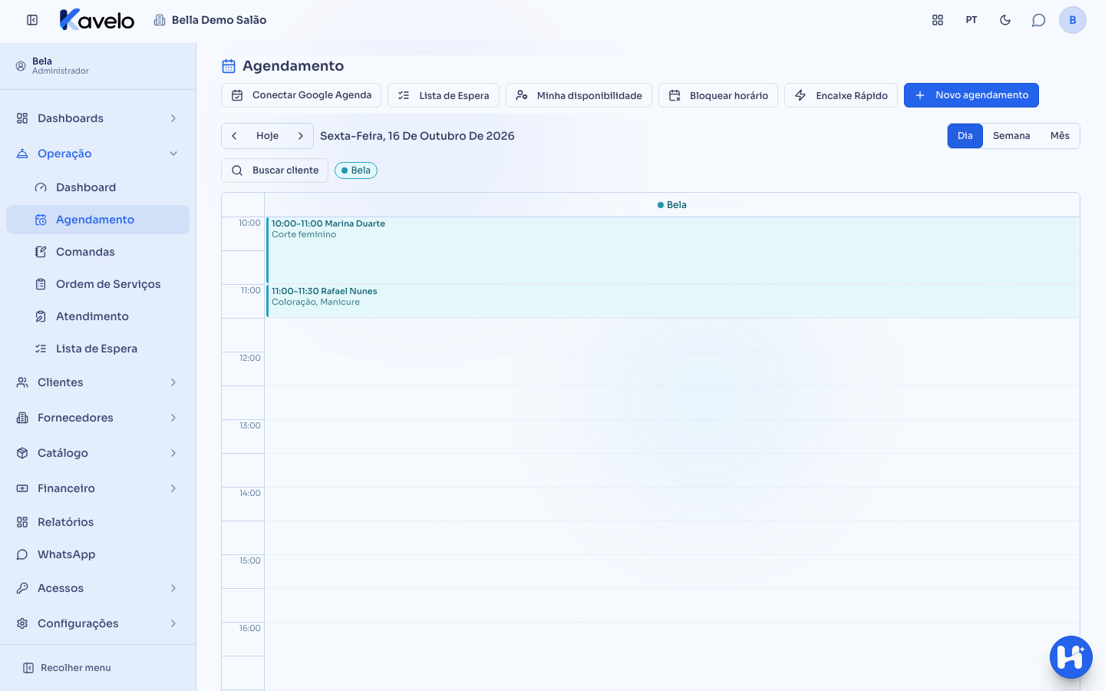Open Marina Duarte 10:00 appointment
This screenshot has width=1105, height=691.
click(672, 250)
